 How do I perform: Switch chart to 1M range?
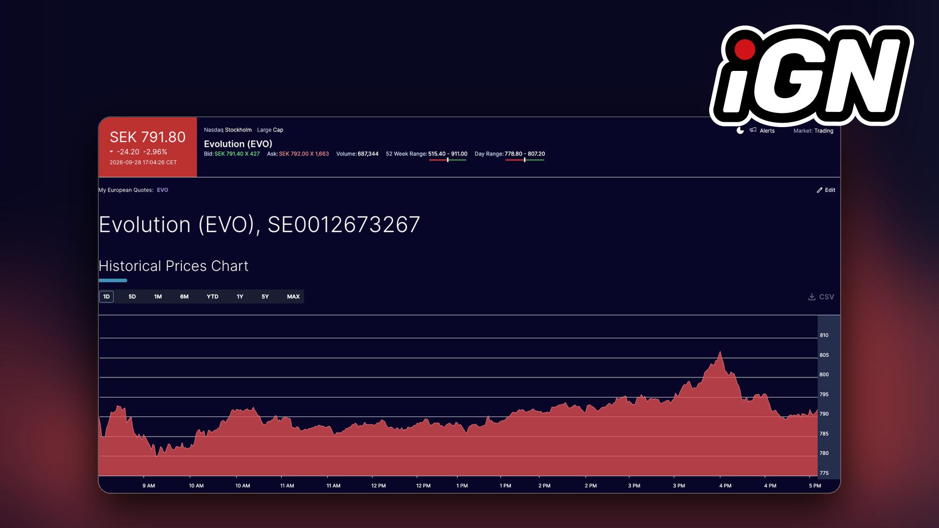[158, 297]
